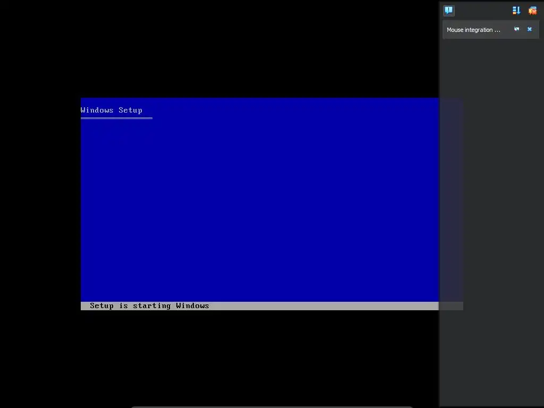Click the notification sort order icon

pos(516,11)
